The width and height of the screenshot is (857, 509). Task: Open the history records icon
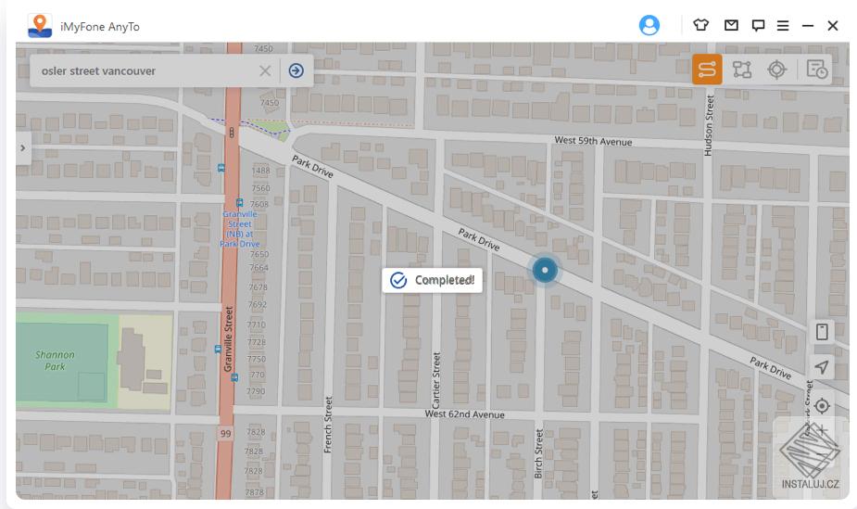[x=816, y=70]
